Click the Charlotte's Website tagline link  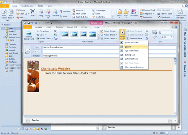[70, 73]
